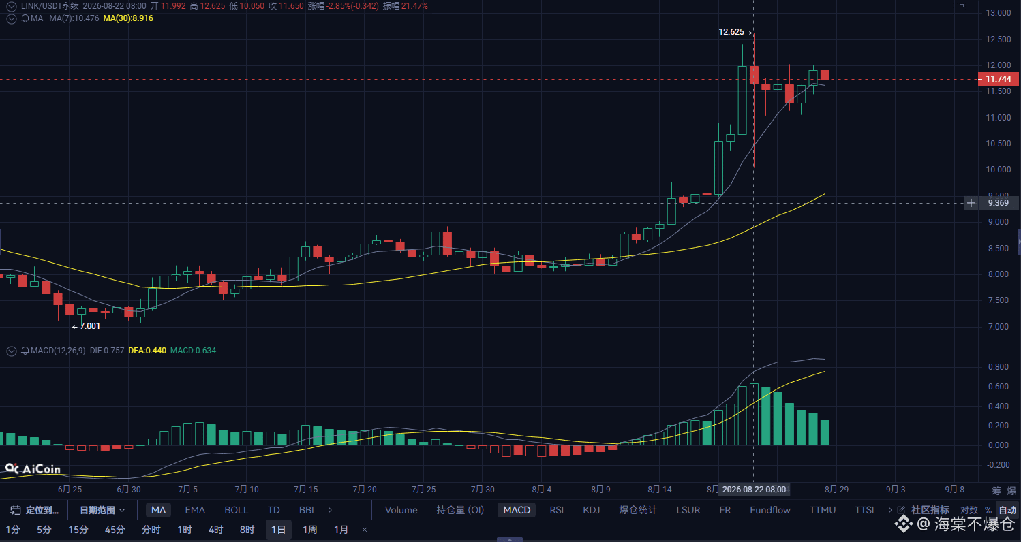1021x542 pixels.
Task: Enable the LSUR indicator
Action: coord(688,510)
